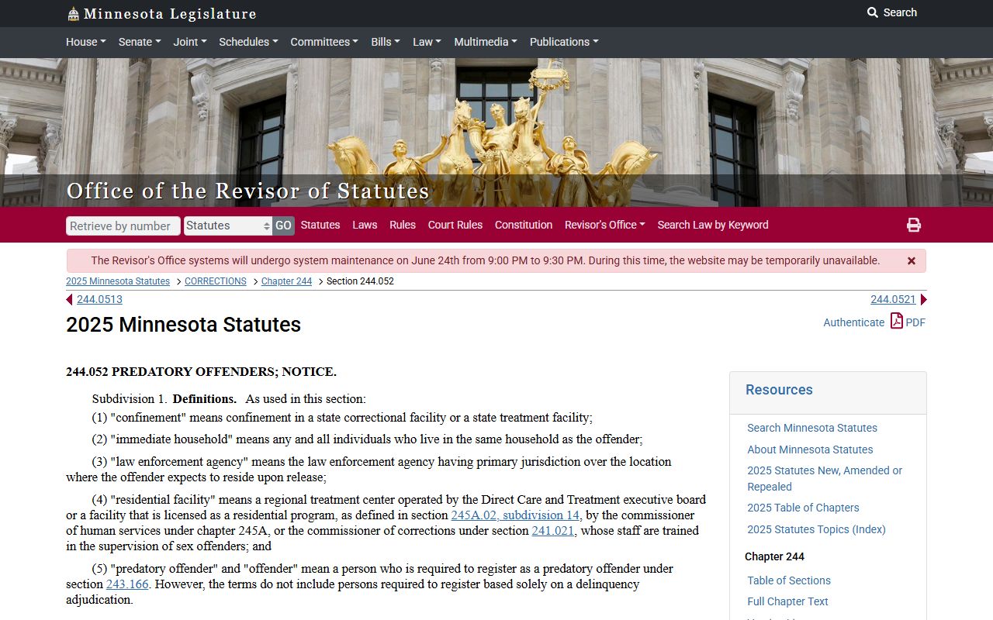Click the Authenticate link
The image size is (993, 620).
tap(853, 322)
